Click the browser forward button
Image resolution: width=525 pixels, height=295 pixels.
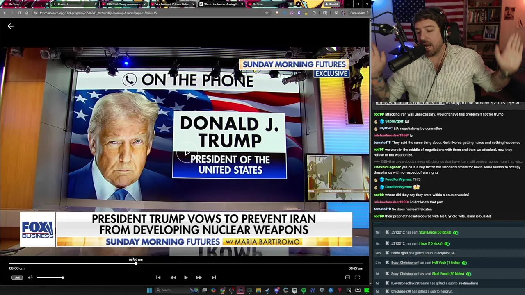tap(12, 13)
